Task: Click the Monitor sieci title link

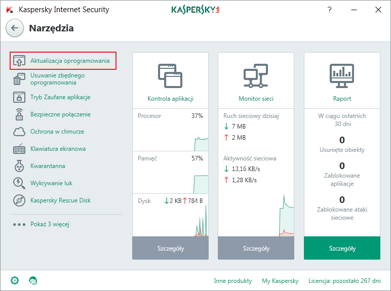Action: click(256, 99)
